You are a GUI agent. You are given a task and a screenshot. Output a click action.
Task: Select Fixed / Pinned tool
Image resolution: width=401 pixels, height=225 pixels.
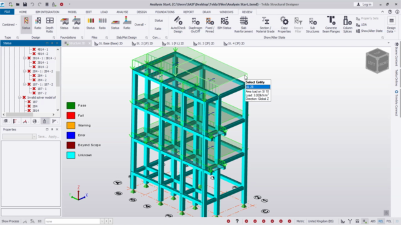[x=210, y=25]
